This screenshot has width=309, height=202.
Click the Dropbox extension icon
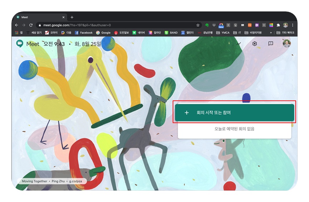(x=214, y=25)
